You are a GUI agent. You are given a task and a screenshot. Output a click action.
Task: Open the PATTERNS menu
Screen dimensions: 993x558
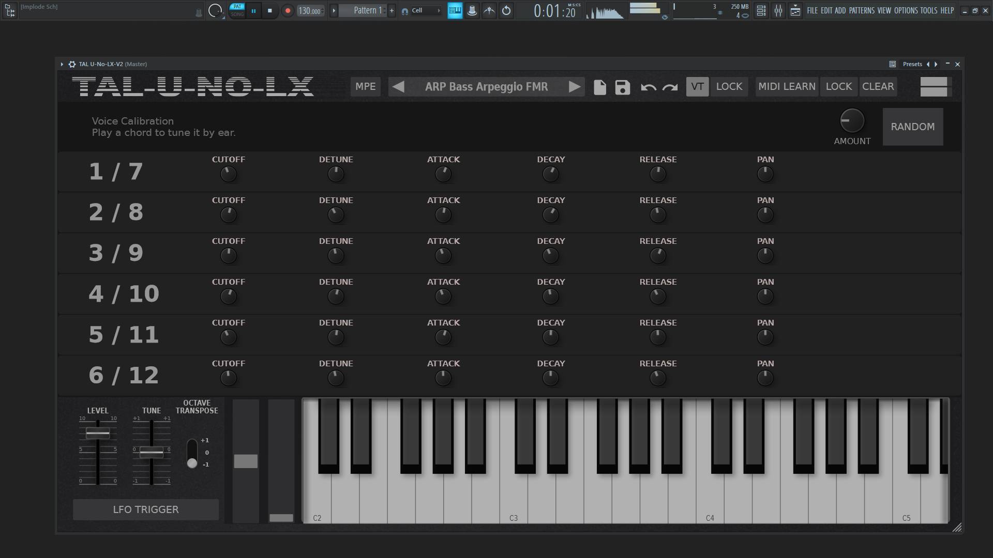click(x=862, y=10)
